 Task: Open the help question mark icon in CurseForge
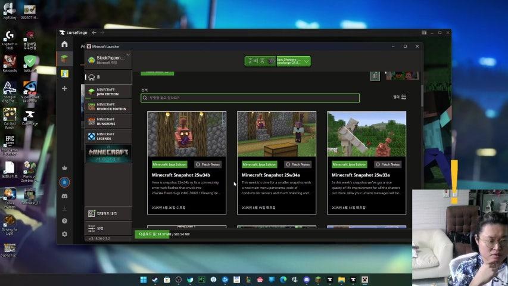(x=64, y=221)
